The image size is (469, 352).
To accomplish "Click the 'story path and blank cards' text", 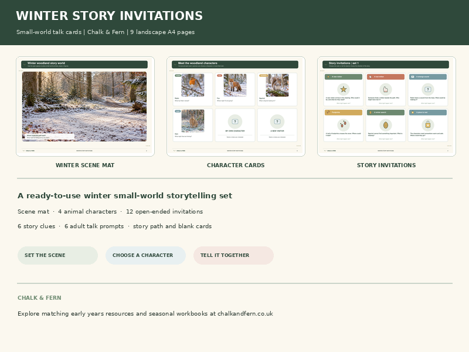I will [x=172, y=226].
